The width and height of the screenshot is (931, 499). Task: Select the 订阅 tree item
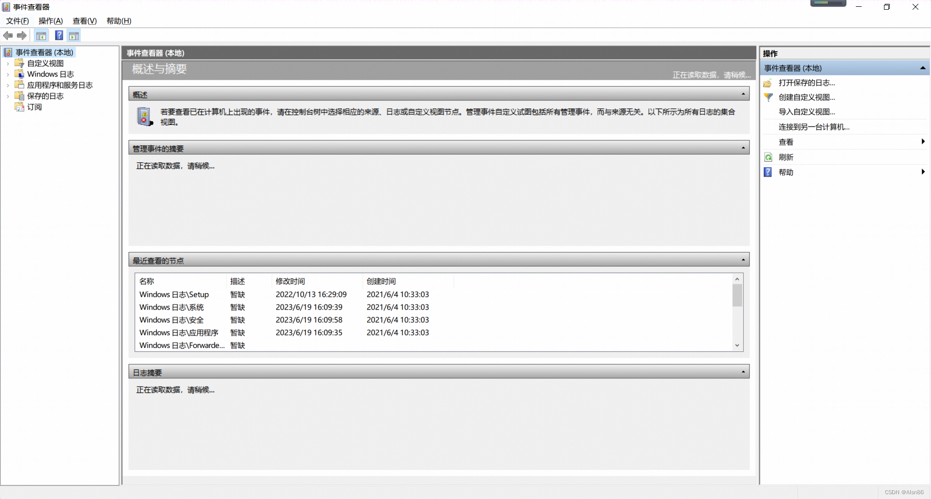[34, 107]
